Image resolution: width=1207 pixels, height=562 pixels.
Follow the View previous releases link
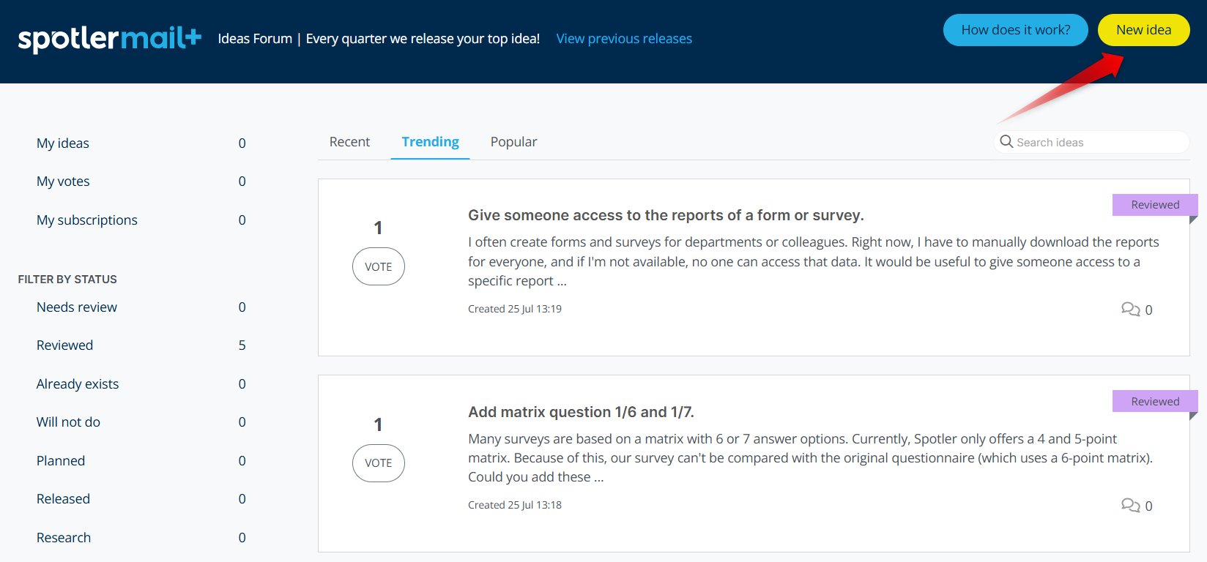coord(624,39)
